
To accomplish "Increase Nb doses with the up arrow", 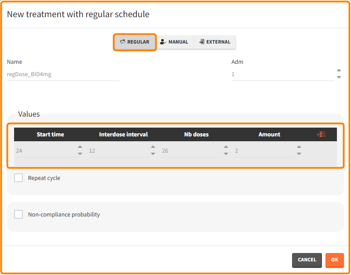I will pos(226,147).
